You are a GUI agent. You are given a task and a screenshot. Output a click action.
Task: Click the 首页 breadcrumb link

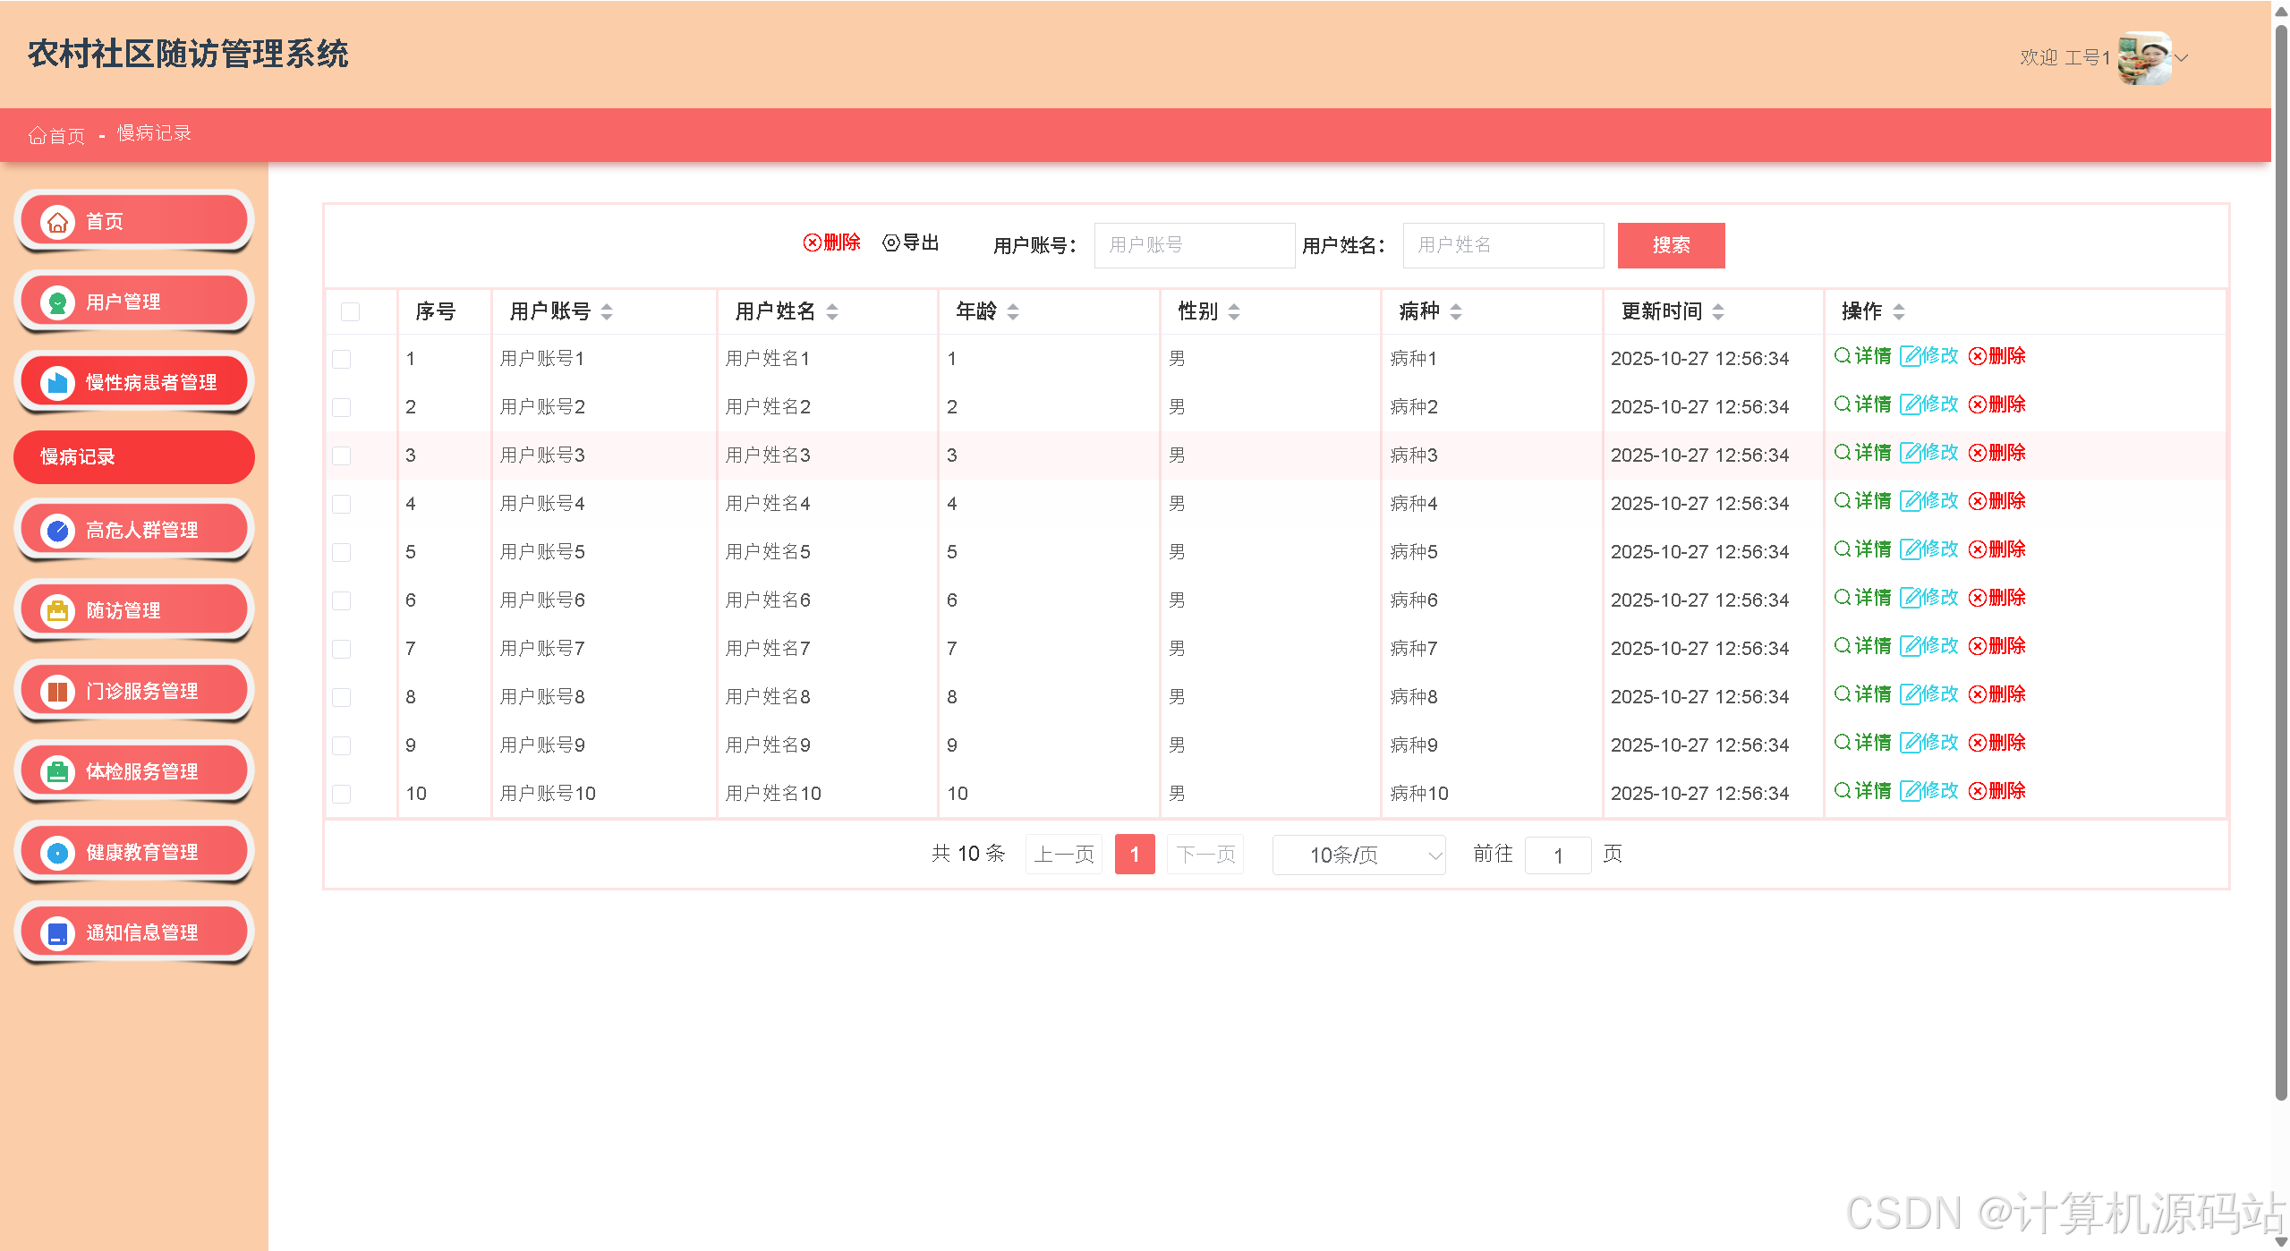(x=57, y=135)
